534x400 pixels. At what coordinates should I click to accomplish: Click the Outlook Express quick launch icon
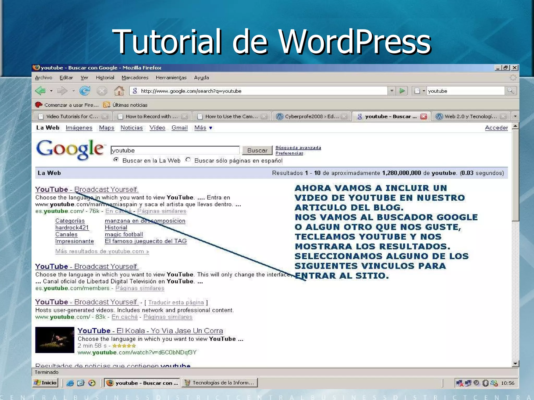tap(81, 383)
